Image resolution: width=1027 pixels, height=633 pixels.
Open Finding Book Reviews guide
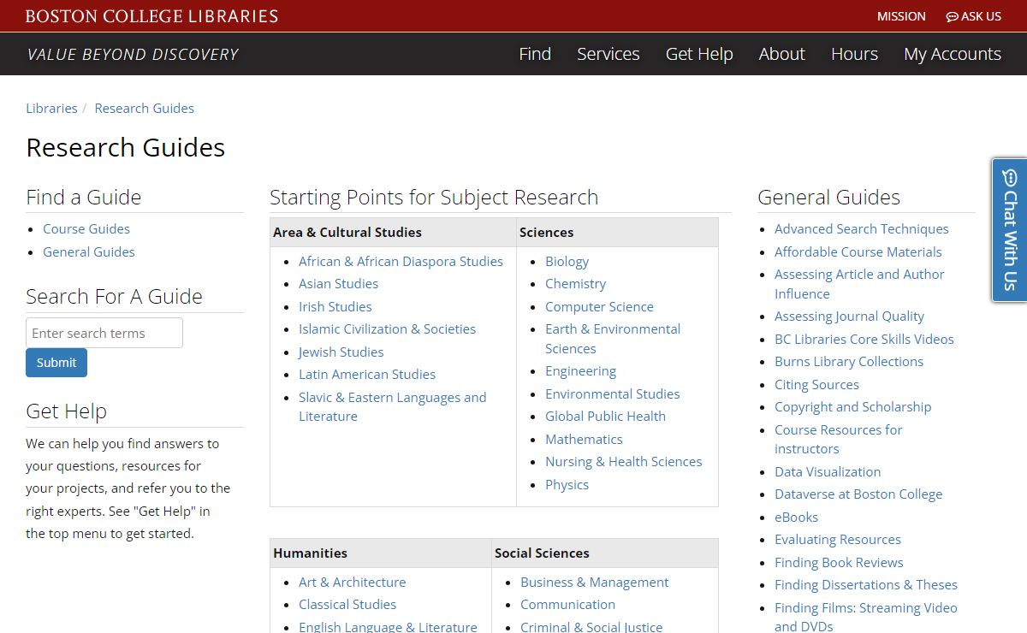pyautogui.click(x=839, y=562)
